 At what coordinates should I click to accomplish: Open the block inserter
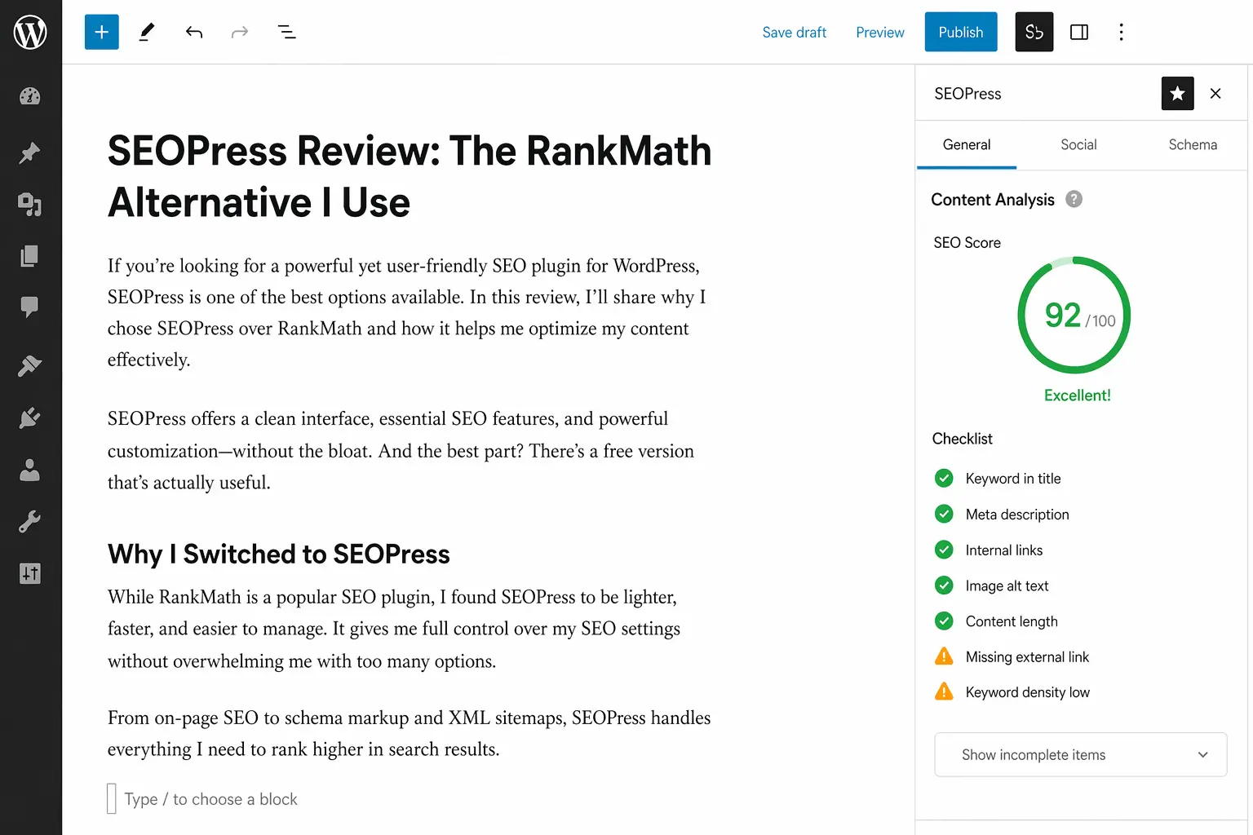[x=101, y=32]
